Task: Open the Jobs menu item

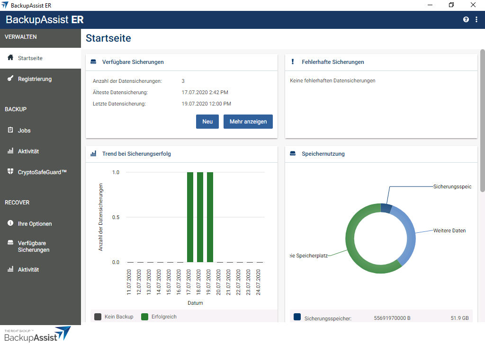Action: 24,131
